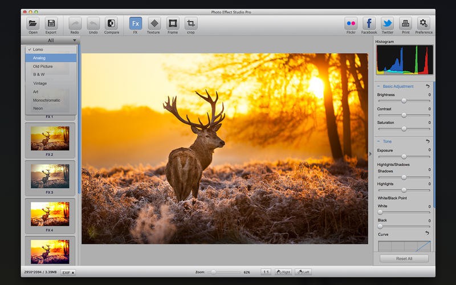Export the photo using the Export icon

pos(51,23)
